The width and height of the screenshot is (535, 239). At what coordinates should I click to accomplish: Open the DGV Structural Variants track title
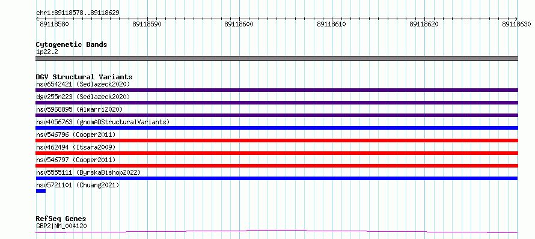coord(84,77)
